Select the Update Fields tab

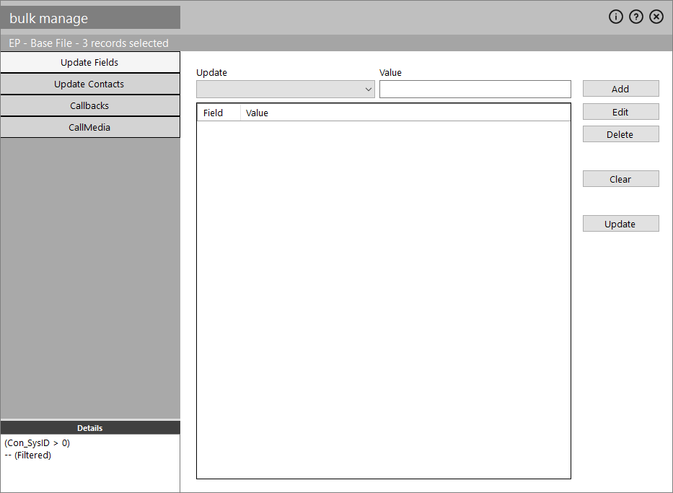click(x=89, y=62)
